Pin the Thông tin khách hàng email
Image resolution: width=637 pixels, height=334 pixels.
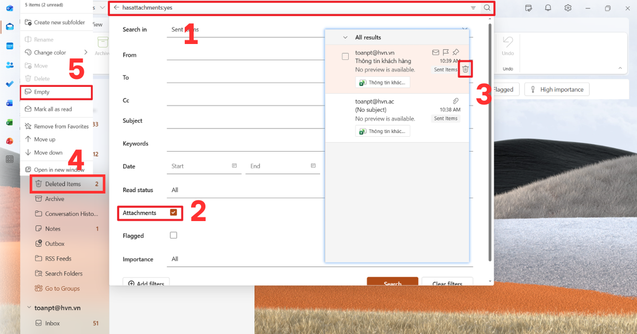[x=455, y=52]
